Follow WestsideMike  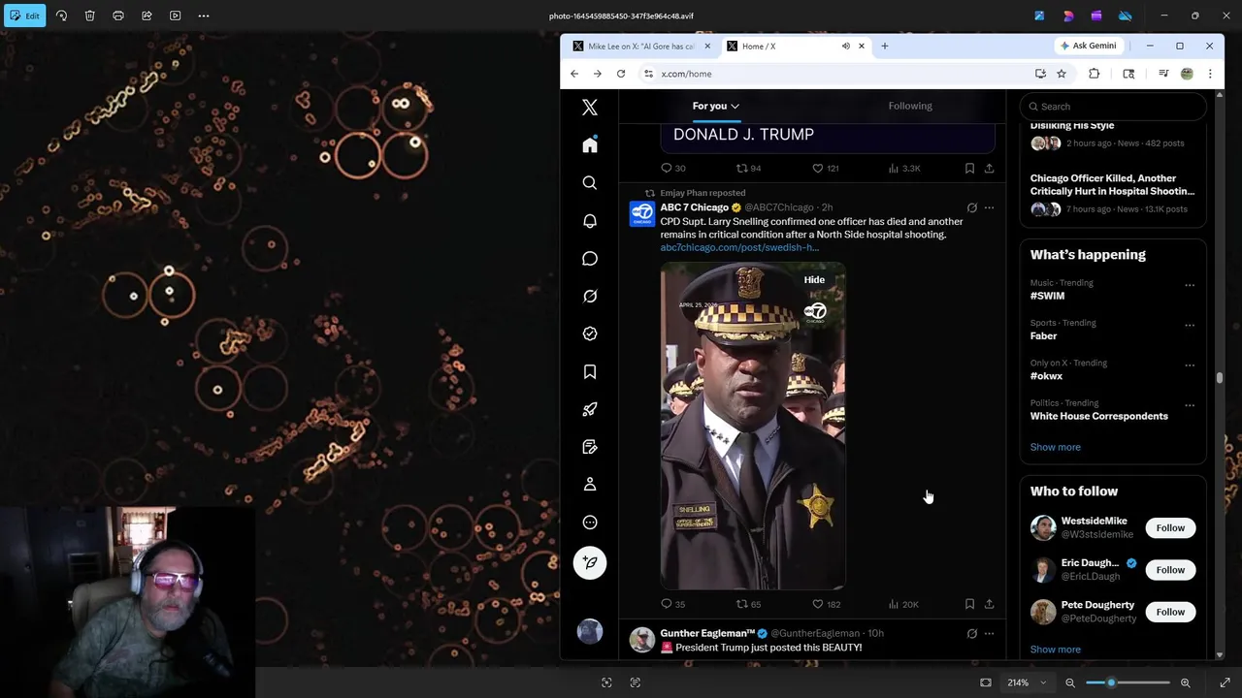pyautogui.click(x=1170, y=528)
